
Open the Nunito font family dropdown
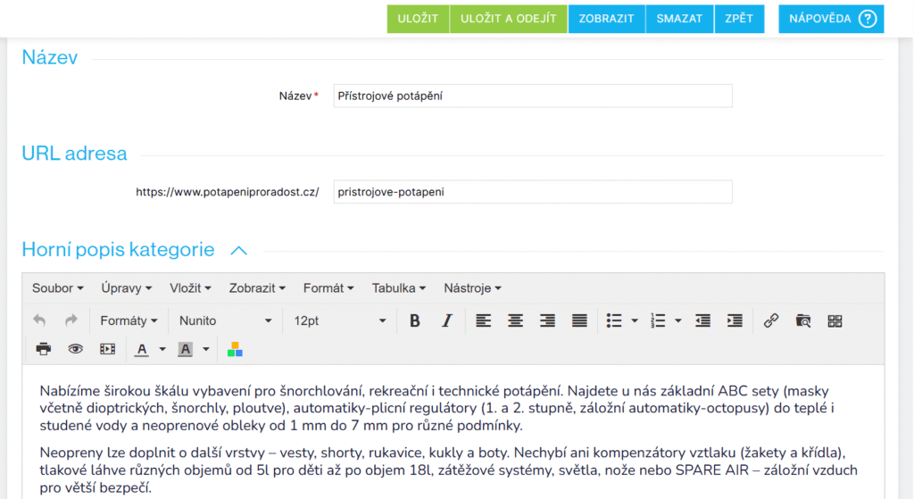226,320
